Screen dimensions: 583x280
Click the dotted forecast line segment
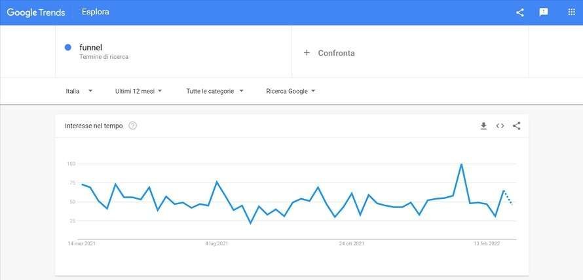pyautogui.click(x=508, y=197)
